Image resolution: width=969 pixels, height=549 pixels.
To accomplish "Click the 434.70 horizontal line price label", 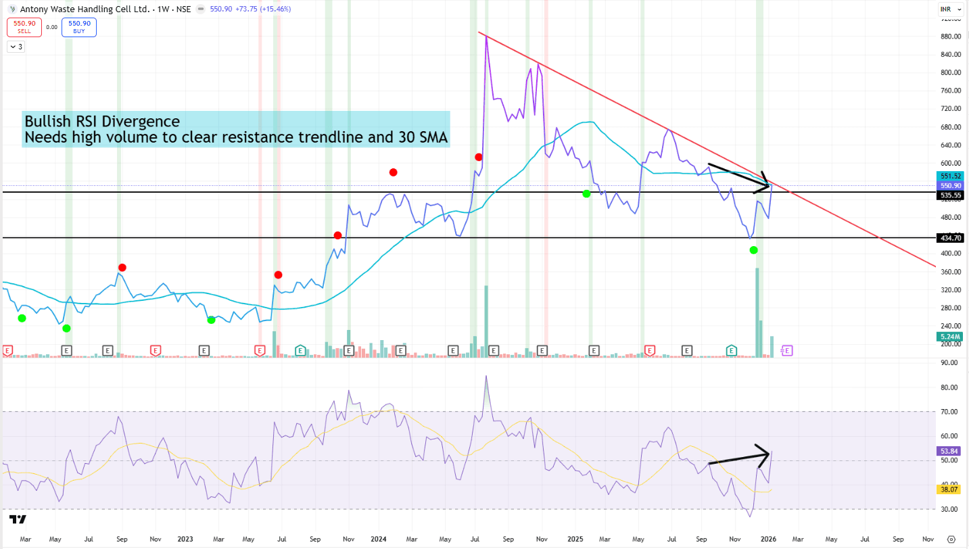I will (x=951, y=238).
